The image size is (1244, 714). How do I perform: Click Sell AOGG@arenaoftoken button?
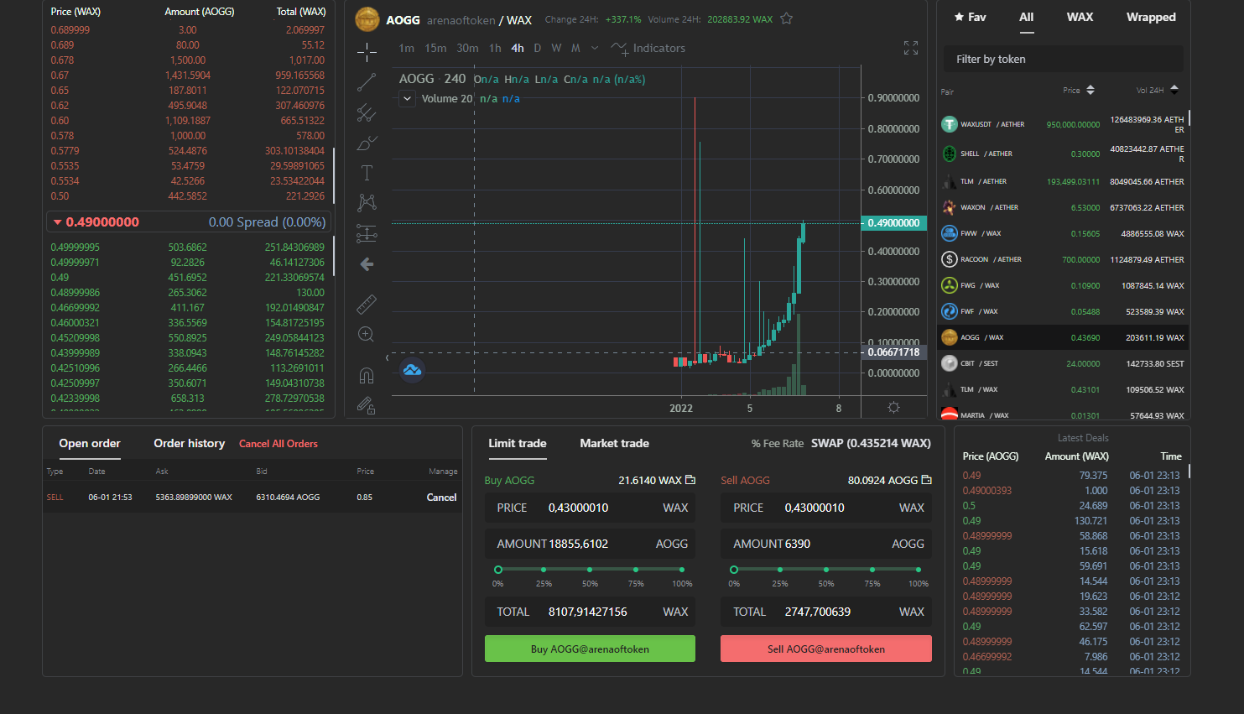(826, 649)
